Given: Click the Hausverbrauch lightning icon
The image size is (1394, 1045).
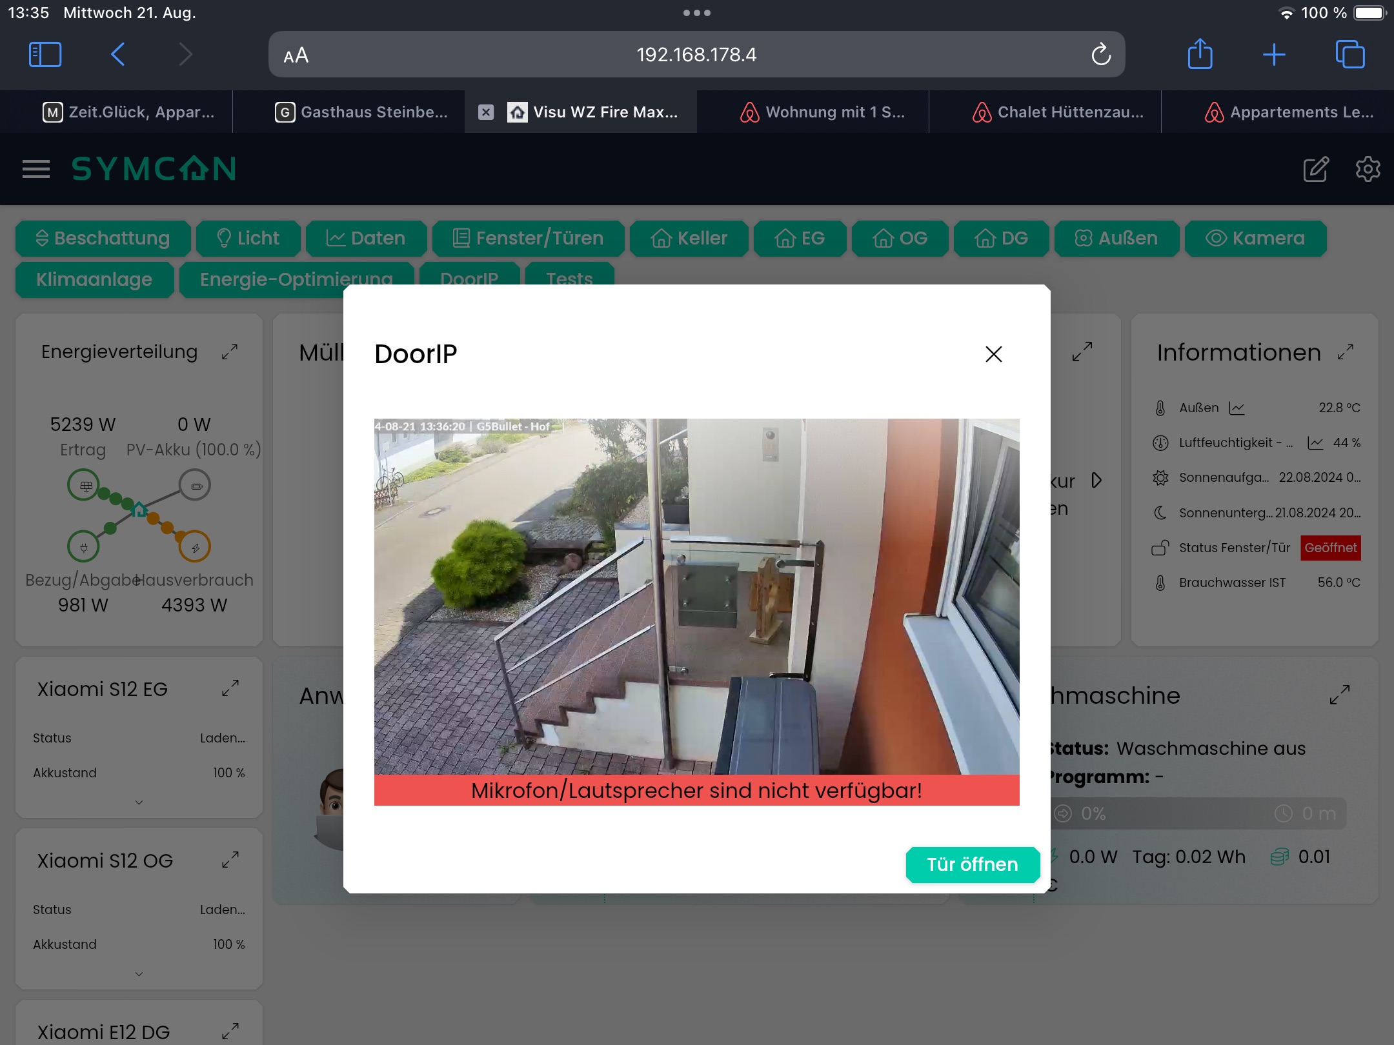Looking at the screenshot, I should [x=195, y=547].
